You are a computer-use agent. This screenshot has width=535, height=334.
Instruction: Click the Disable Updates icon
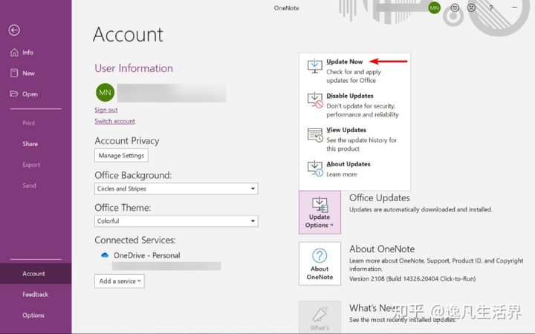315,100
